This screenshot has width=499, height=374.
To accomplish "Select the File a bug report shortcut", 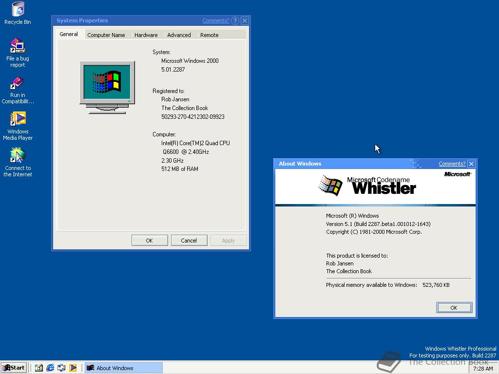I will [x=18, y=53].
